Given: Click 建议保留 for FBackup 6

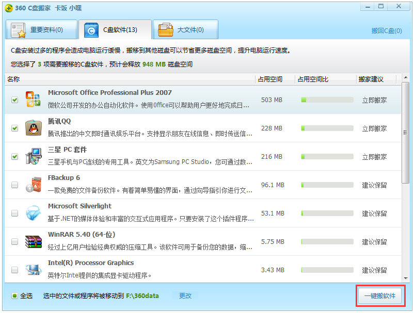Looking at the screenshot, I should point(374,185).
